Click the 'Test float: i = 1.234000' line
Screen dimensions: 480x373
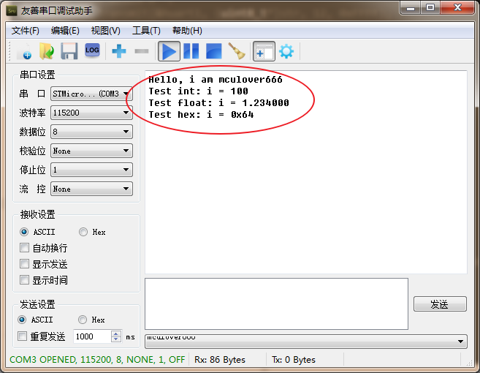click(x=218, y=102)
